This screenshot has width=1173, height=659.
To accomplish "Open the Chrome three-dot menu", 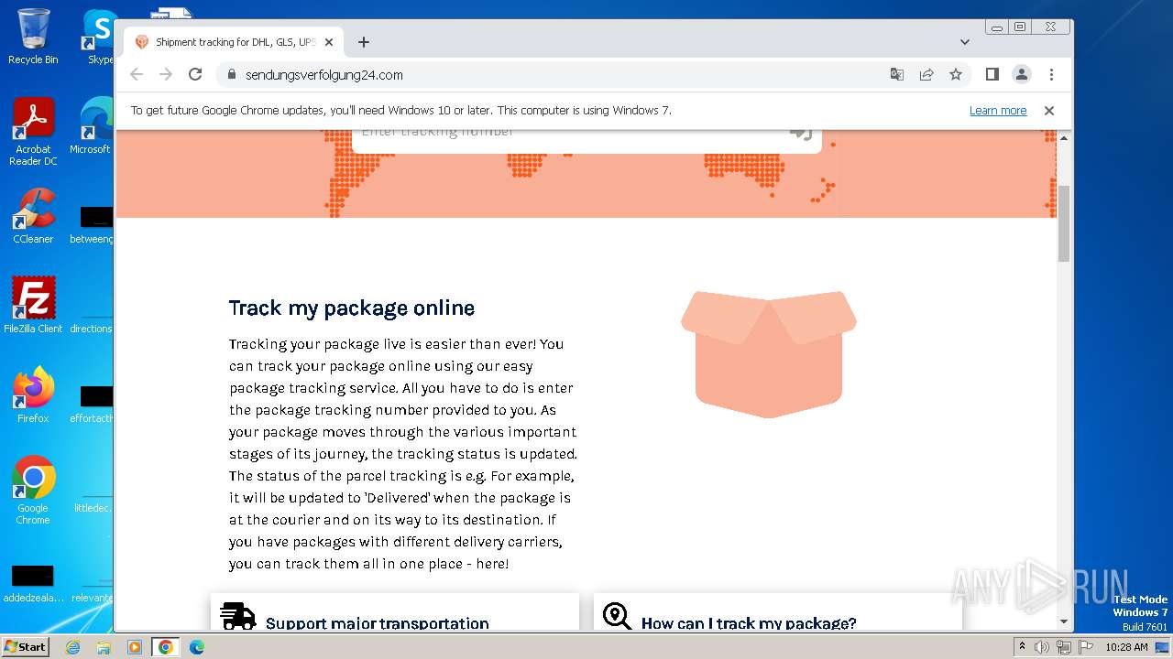I will tap(1051, 75).
